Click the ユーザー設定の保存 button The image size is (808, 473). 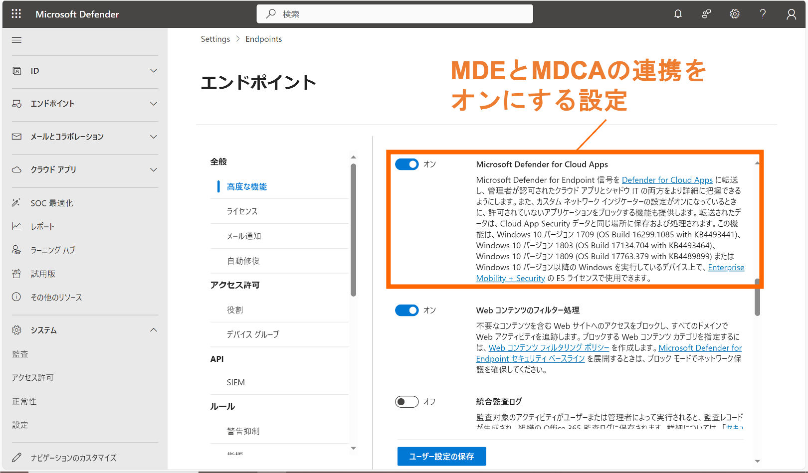click(441, 456)
